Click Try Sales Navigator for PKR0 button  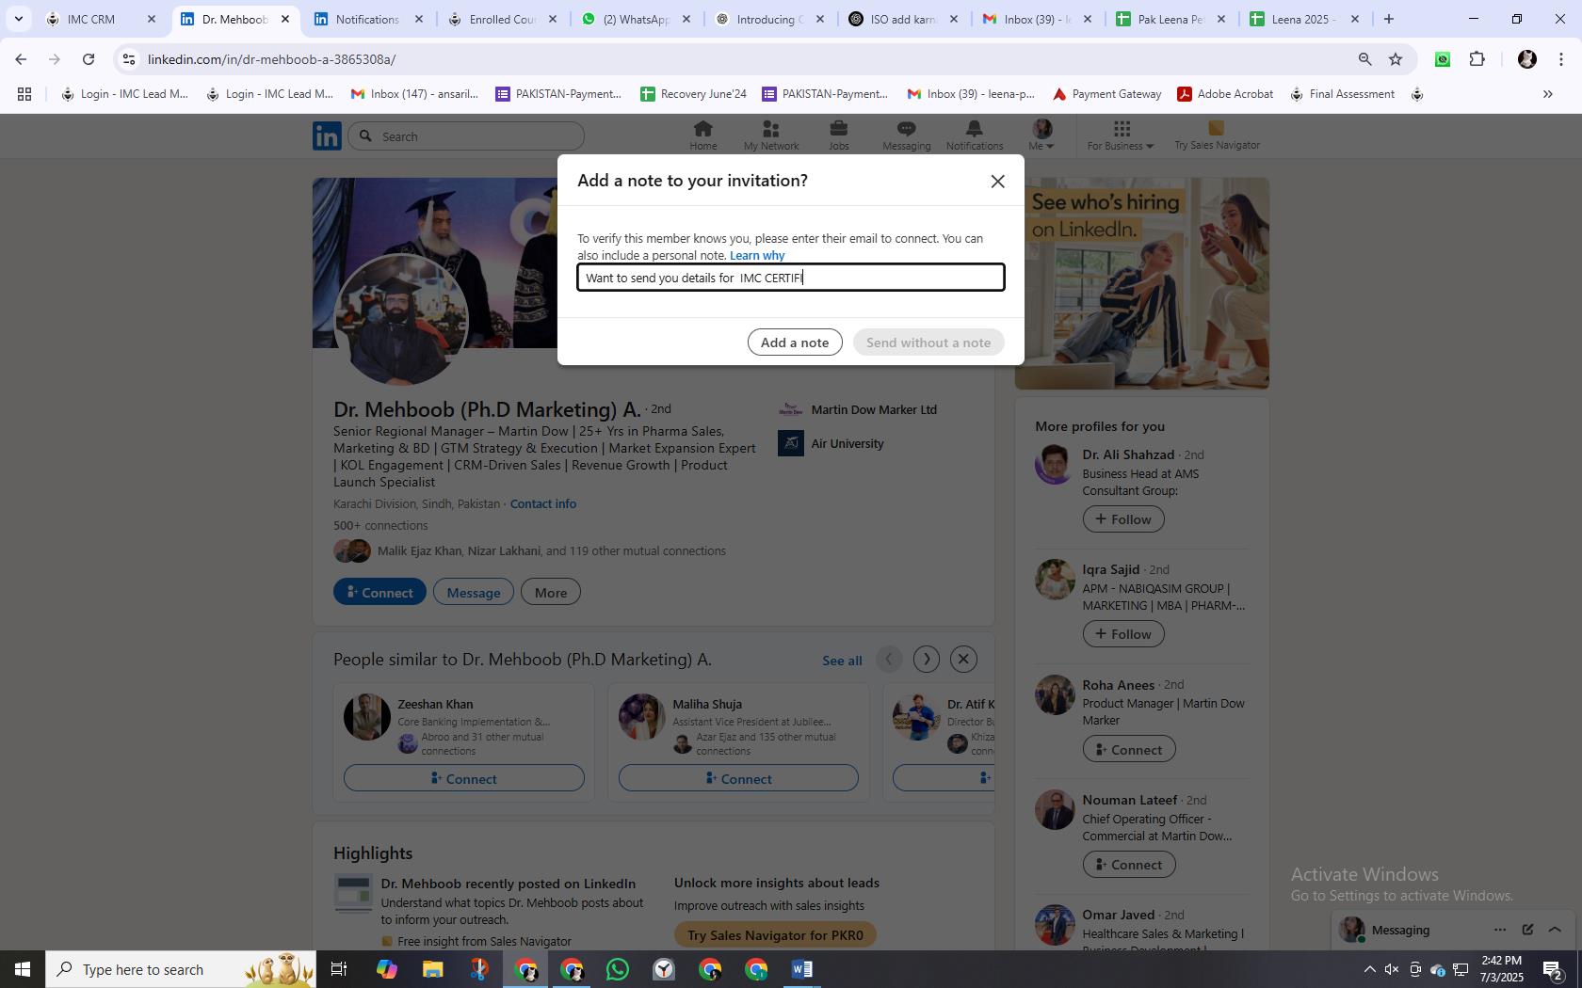click(775, 935)
